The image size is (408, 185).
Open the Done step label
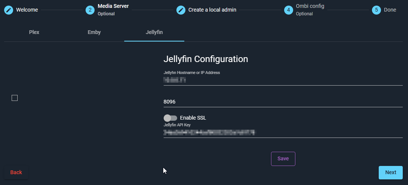[390, 10]
